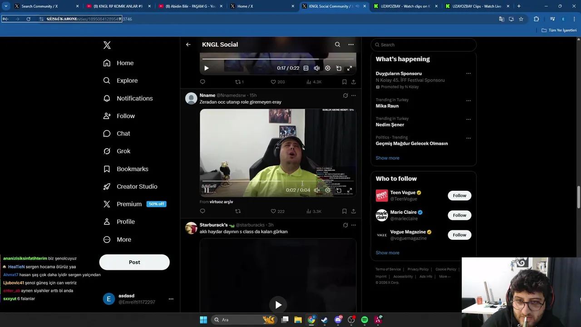
Task: Show more under What's happening
Action: point(387,158)
